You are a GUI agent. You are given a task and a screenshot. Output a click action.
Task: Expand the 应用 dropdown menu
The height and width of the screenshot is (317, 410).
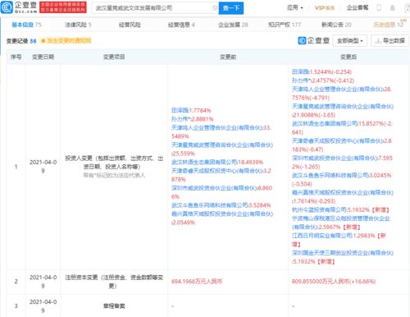coord(294,7)
